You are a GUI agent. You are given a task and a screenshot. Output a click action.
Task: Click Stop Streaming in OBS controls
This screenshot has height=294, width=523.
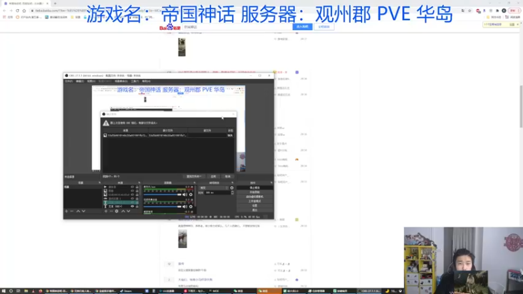click(x=255, y=188)
